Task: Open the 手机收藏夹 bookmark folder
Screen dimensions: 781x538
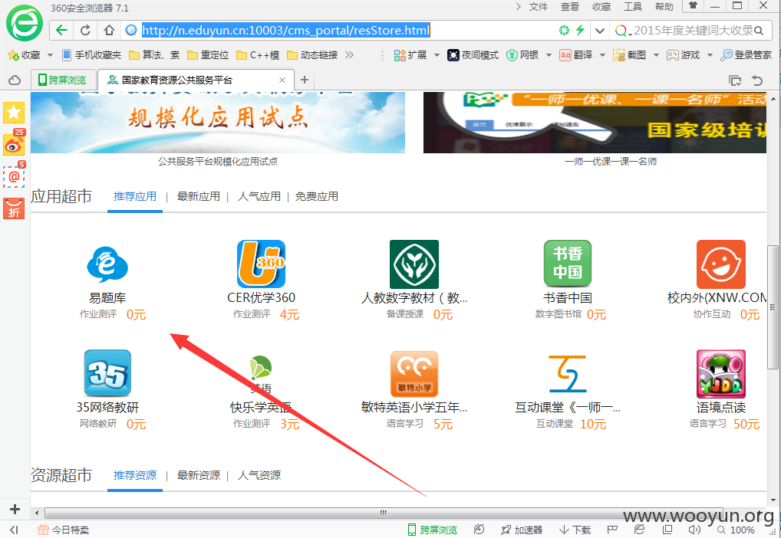Action: pyautogui.click(x=91, y=54)
